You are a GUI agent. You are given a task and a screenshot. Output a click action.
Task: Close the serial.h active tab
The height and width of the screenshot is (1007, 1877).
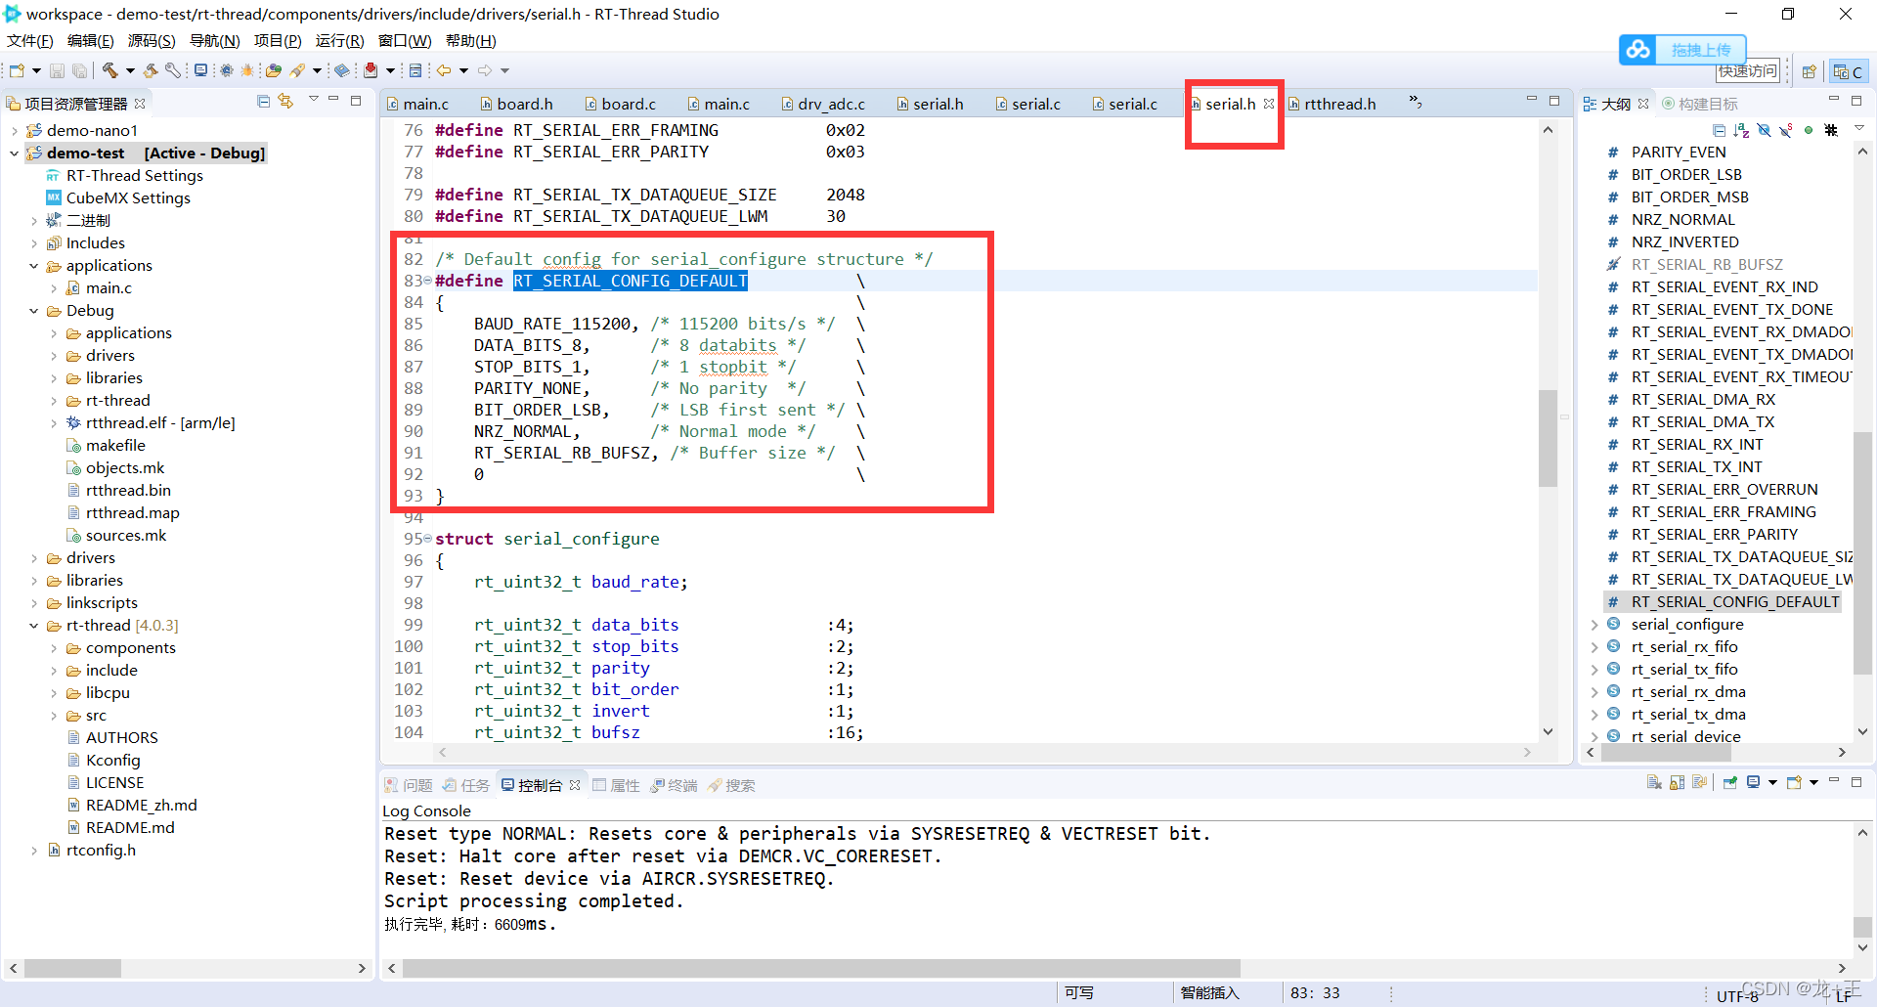point(1269,104)
